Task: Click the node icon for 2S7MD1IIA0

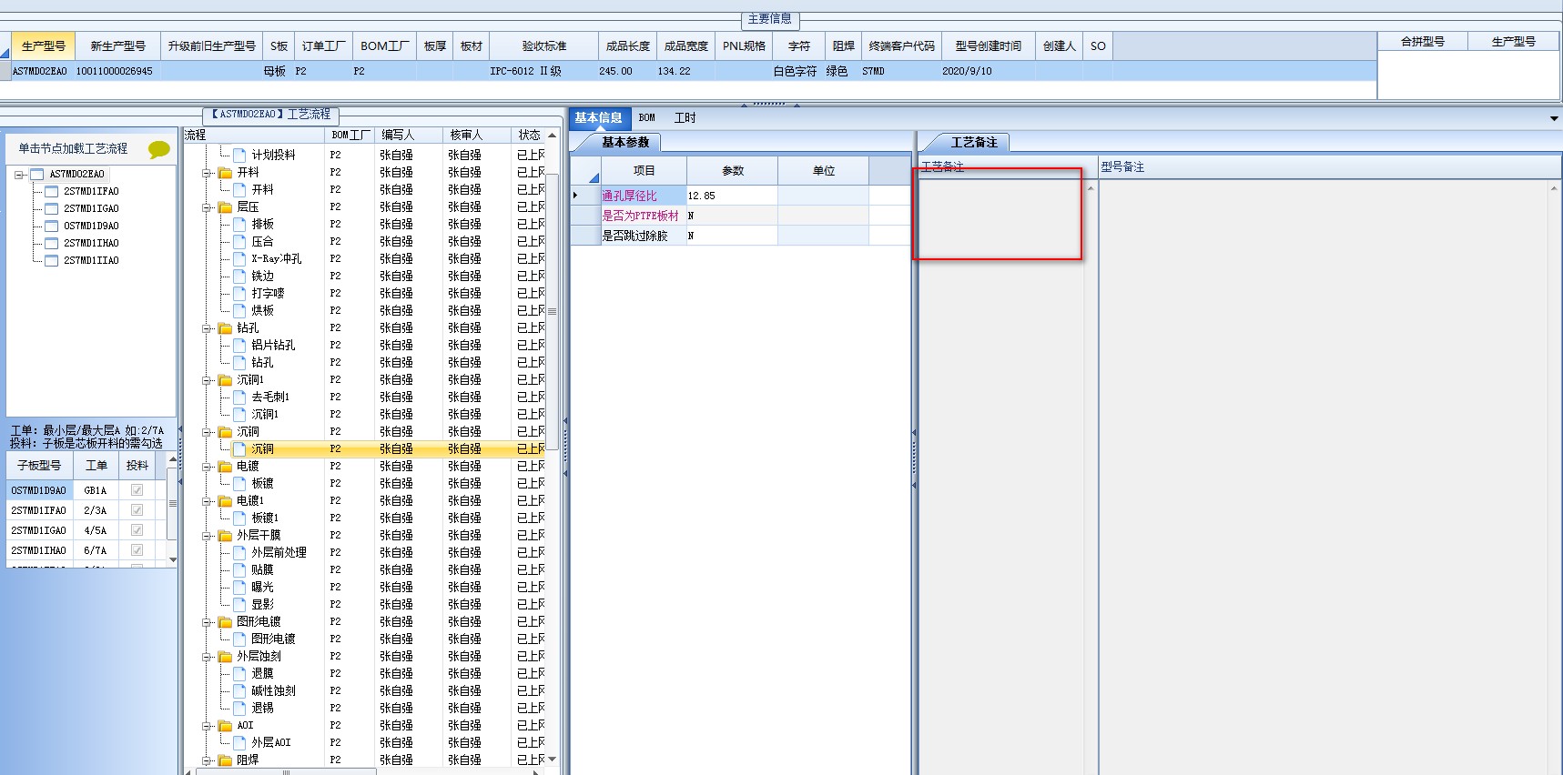Action: [x=52, y=260]
